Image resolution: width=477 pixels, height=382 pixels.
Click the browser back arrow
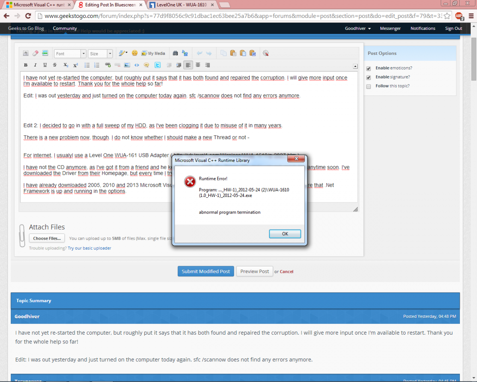6,16
